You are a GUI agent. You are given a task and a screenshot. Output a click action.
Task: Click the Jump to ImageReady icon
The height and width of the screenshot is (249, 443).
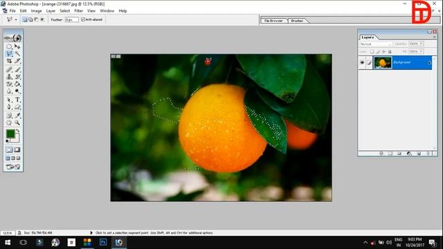[13, 167]
